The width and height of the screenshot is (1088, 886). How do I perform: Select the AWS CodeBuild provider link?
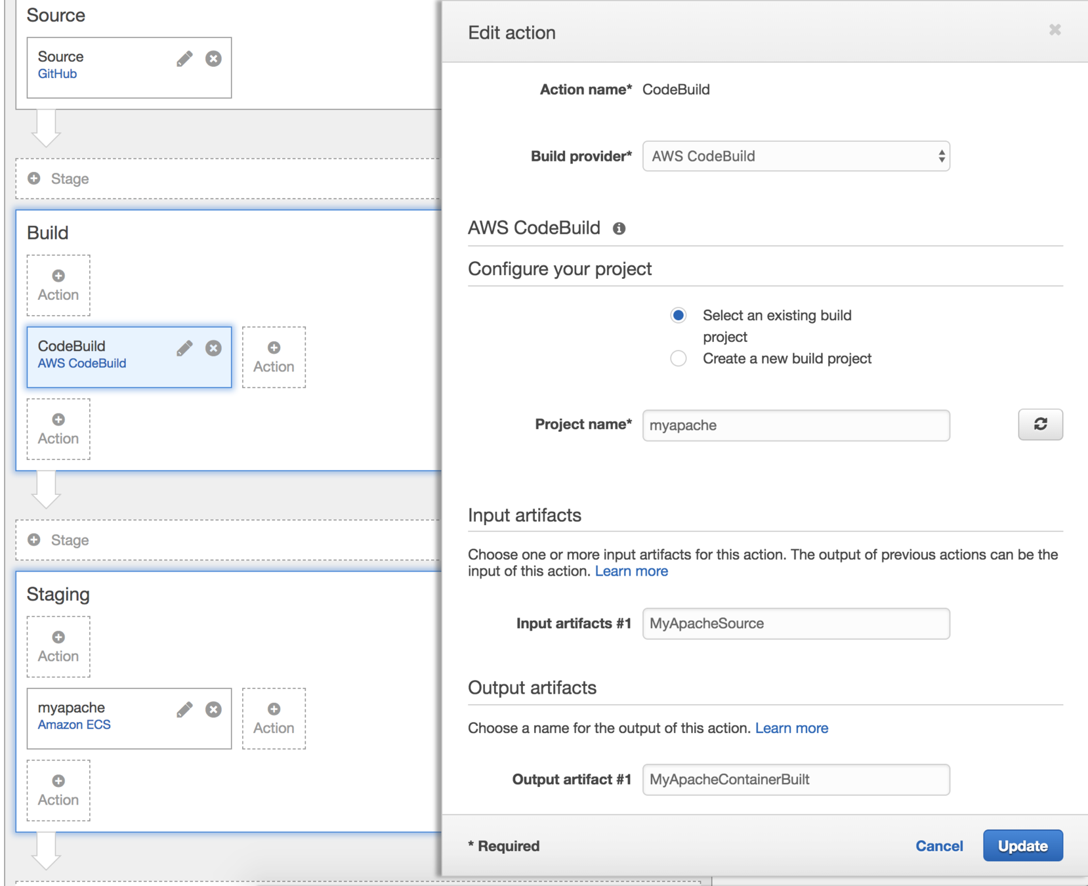[82, 364]
